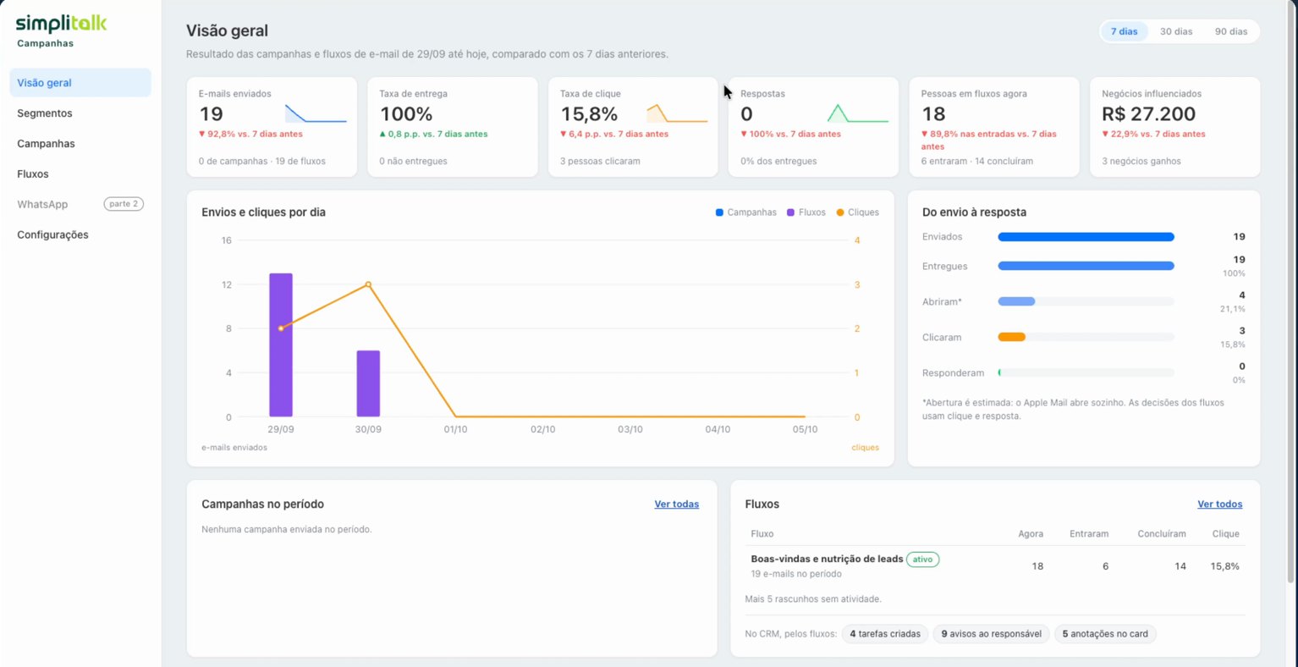Click the page vertical scrollbar

[x=1291, y=292]
